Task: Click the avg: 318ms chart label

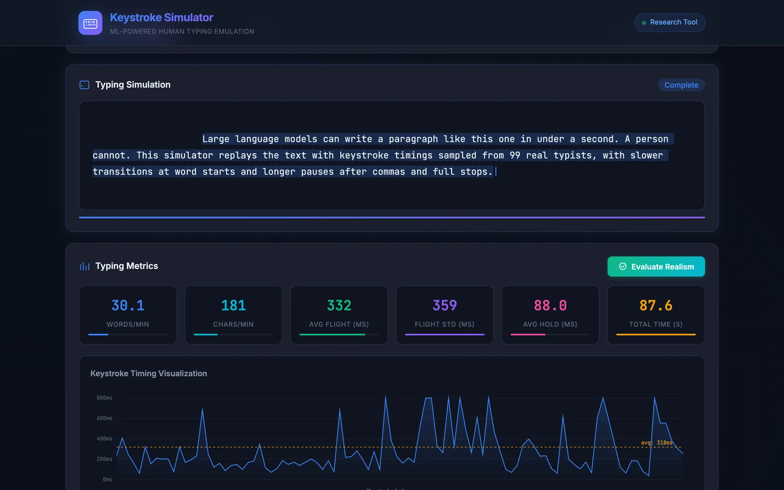Action: pos(657,443)
